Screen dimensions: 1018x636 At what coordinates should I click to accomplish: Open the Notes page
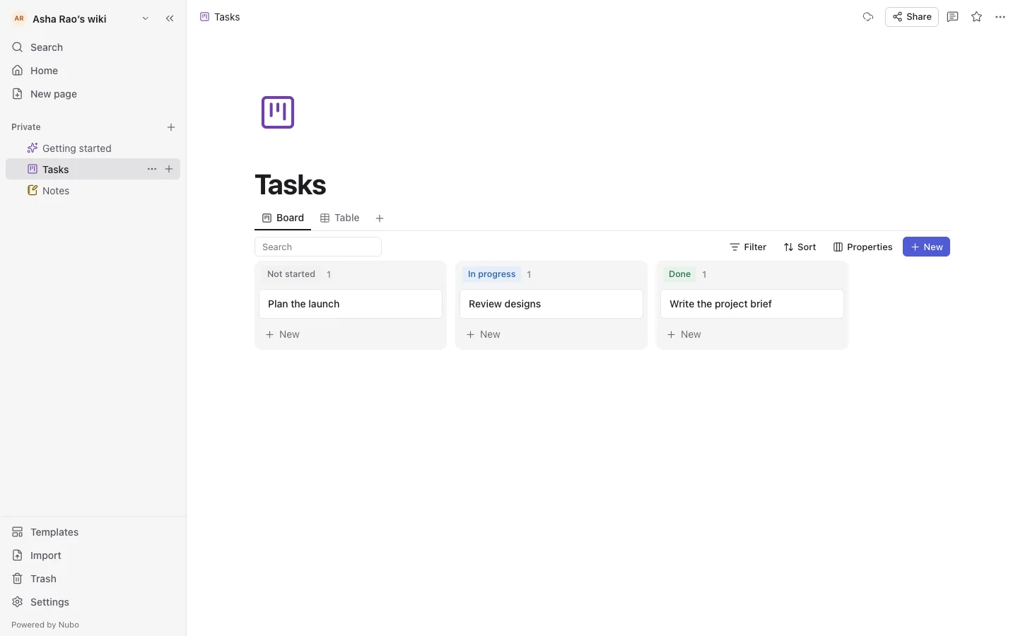(x=93, y=191)
